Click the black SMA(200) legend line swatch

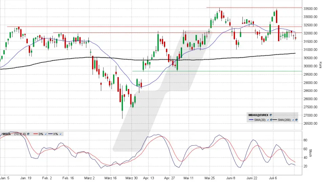275,119
